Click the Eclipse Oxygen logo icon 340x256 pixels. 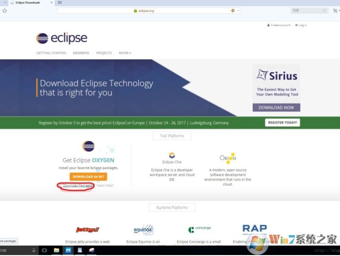tap(88, 146)
